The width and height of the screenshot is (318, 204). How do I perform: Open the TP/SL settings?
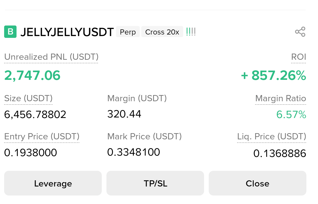(155, 183)
